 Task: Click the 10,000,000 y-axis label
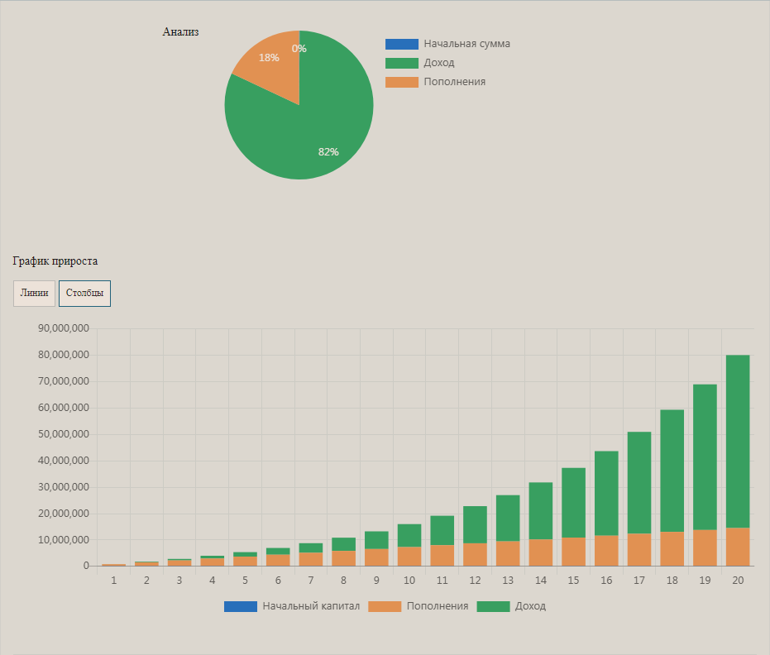point(64,539)
